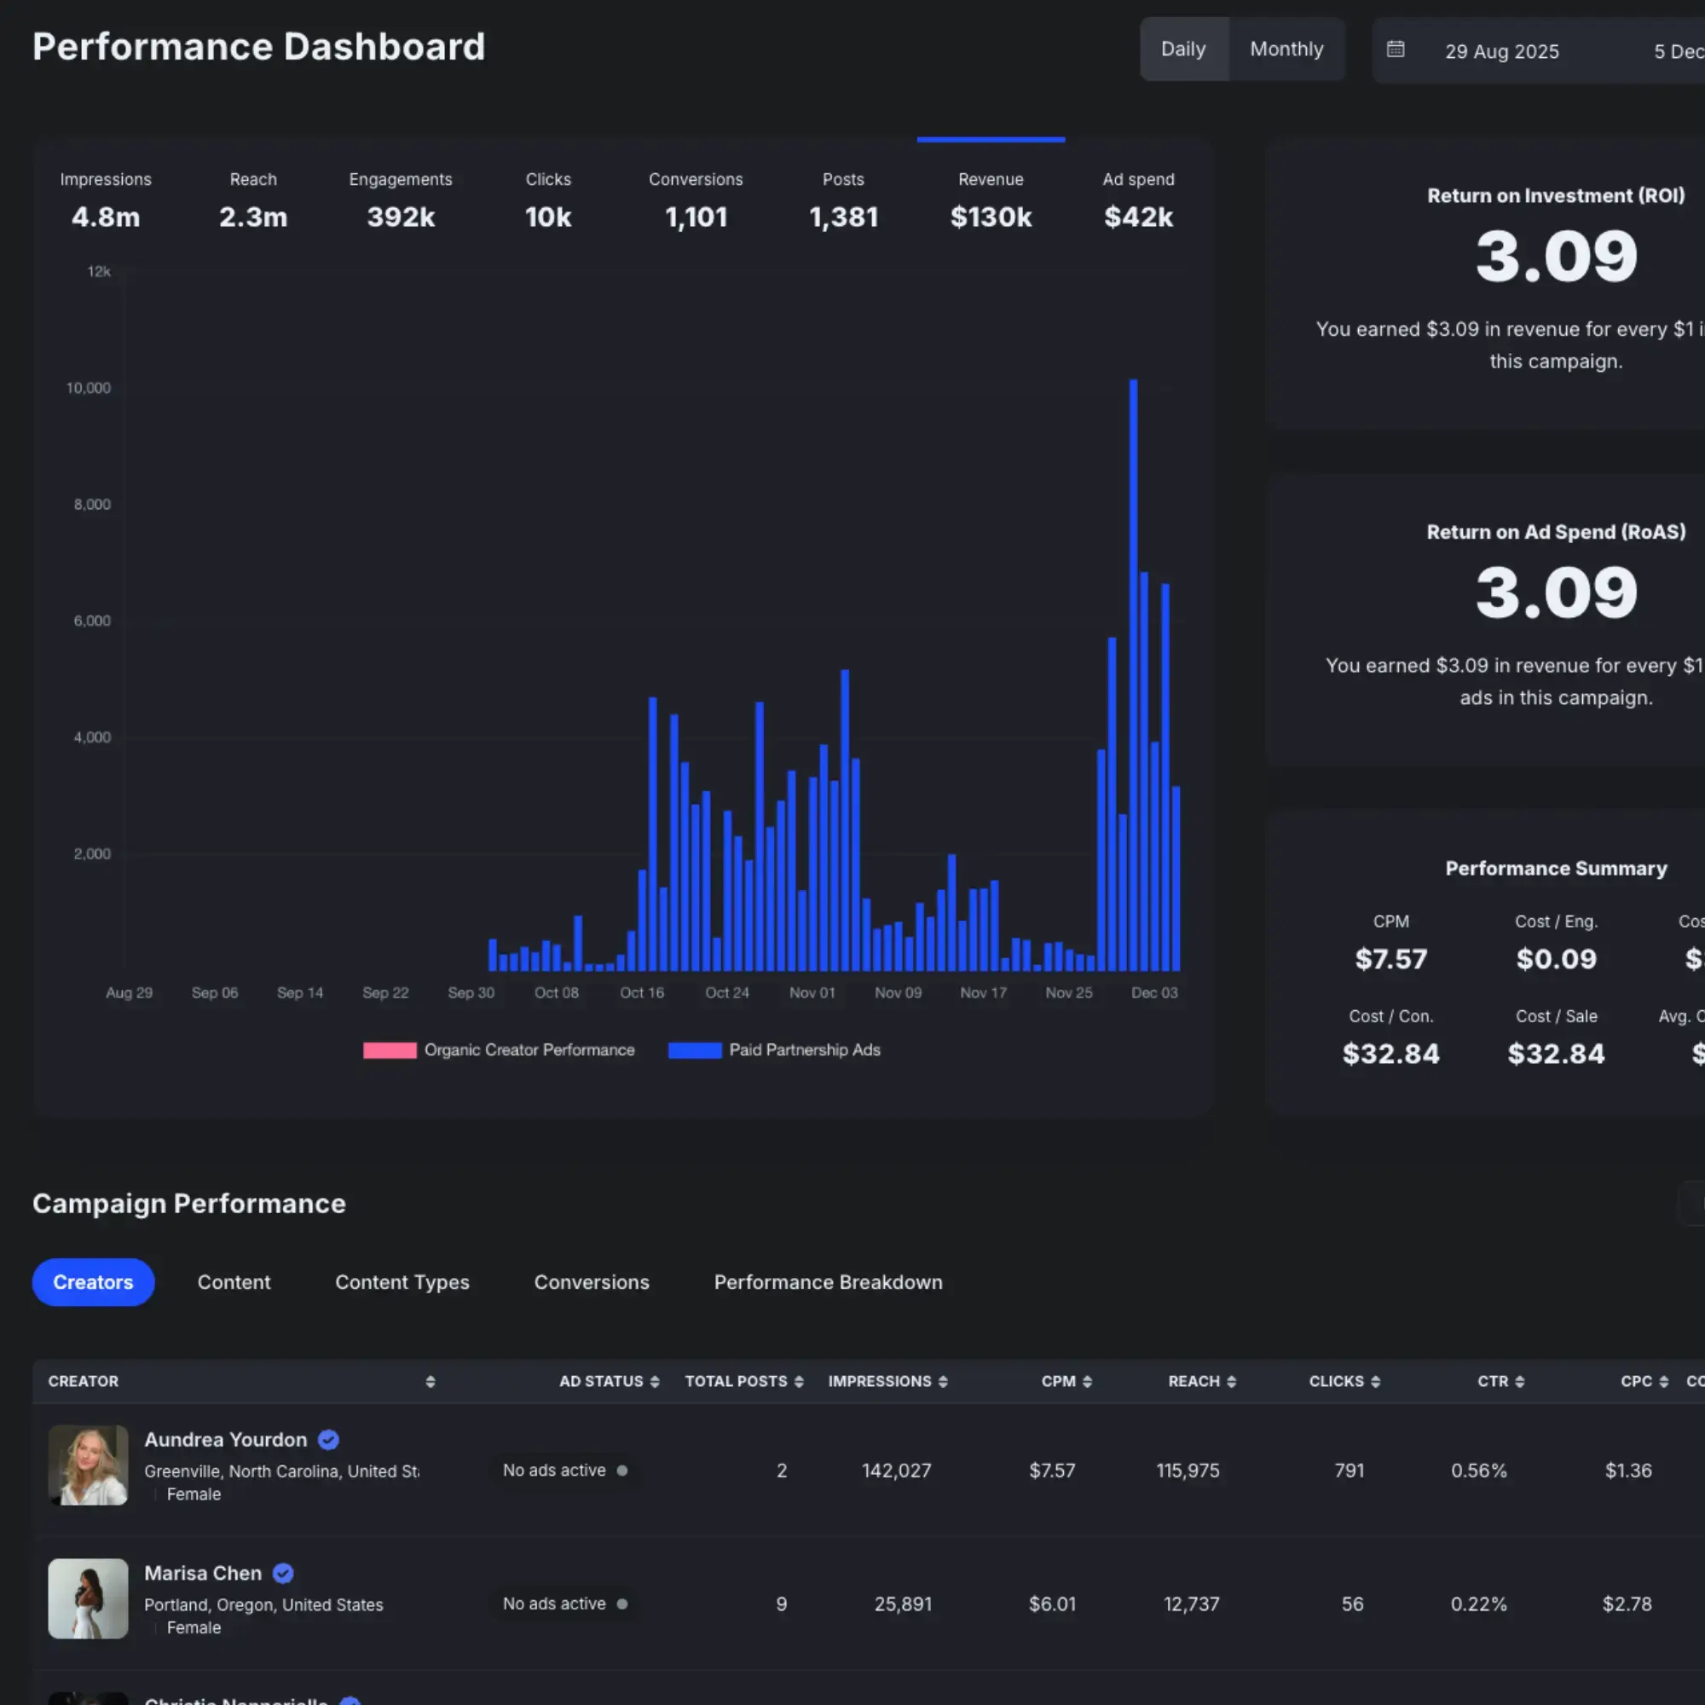Open the start date 29 Aug 2025 picker
This screenshot has height=1705, width=1705.
tap(1501, 51)
